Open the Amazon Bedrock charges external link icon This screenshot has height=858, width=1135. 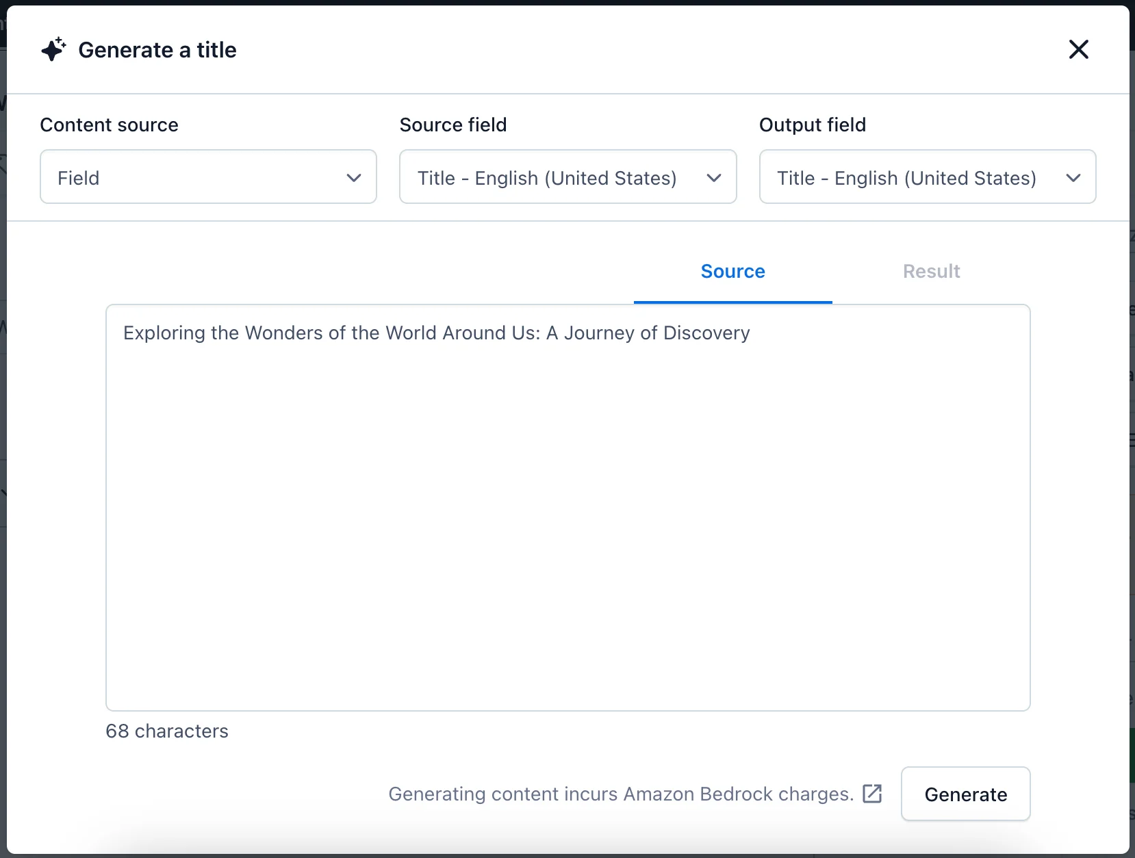tap(872, 794)
